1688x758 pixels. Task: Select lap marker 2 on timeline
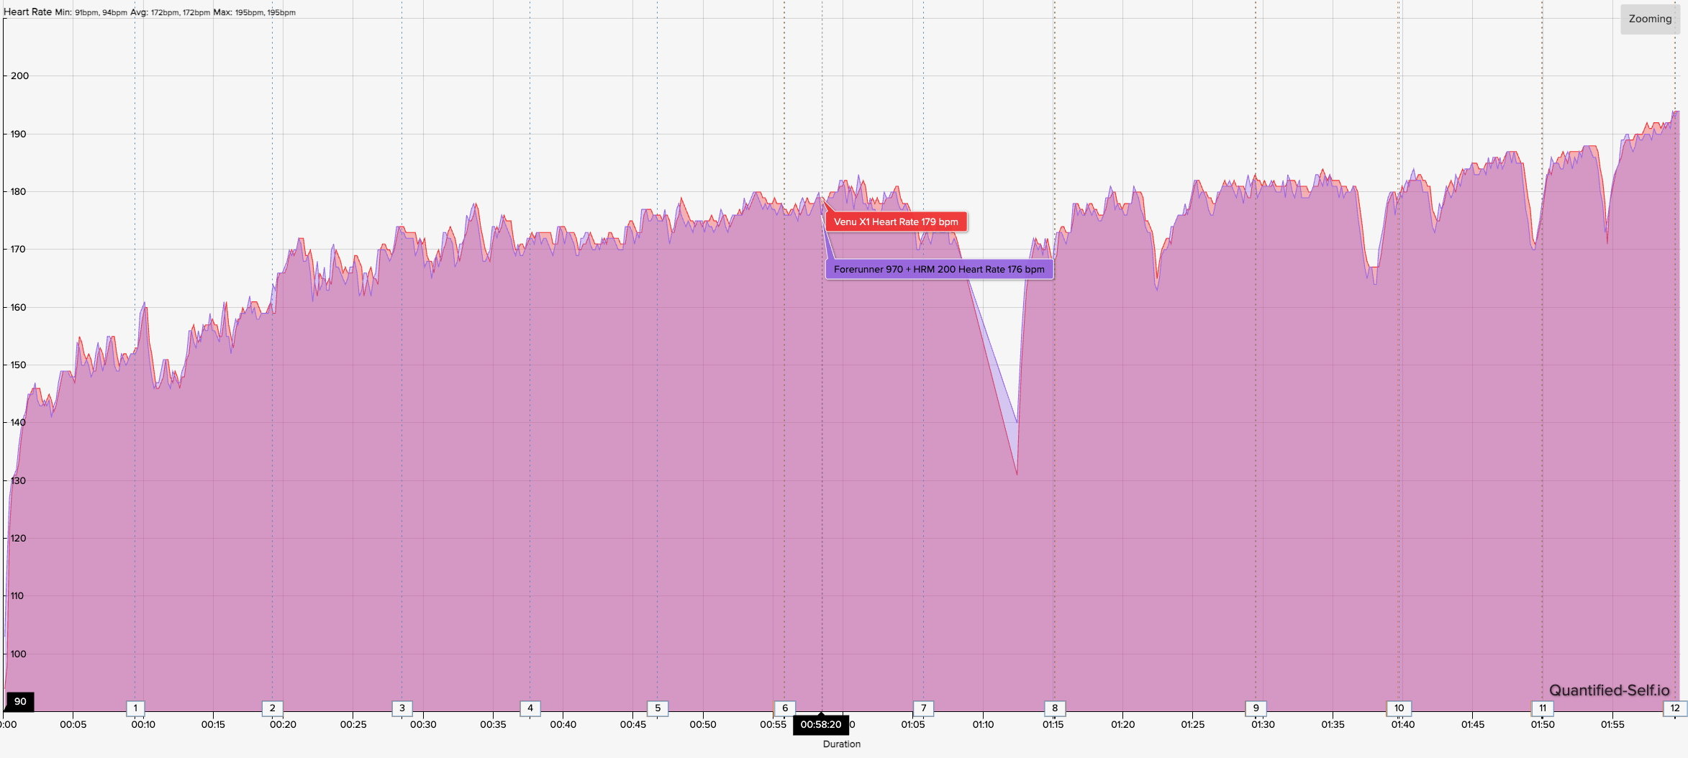point(272,708)
